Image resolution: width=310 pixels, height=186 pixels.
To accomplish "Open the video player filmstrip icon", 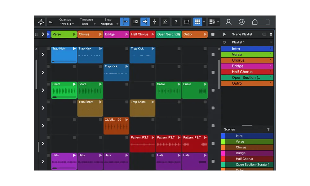I will [187, 22].
